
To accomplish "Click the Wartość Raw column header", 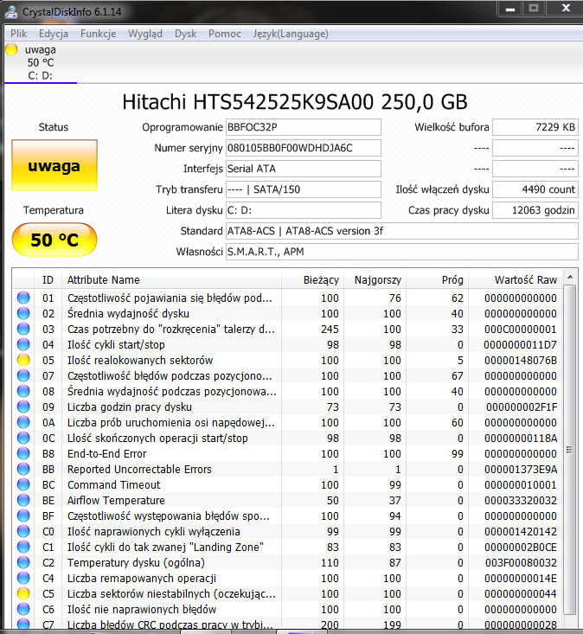I will click(515, 279).
